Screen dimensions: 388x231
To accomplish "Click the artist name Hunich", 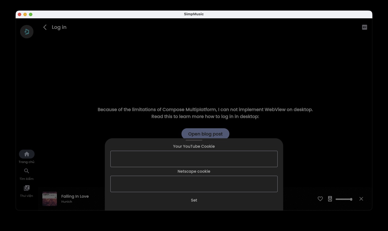I will tap(67, 202).
